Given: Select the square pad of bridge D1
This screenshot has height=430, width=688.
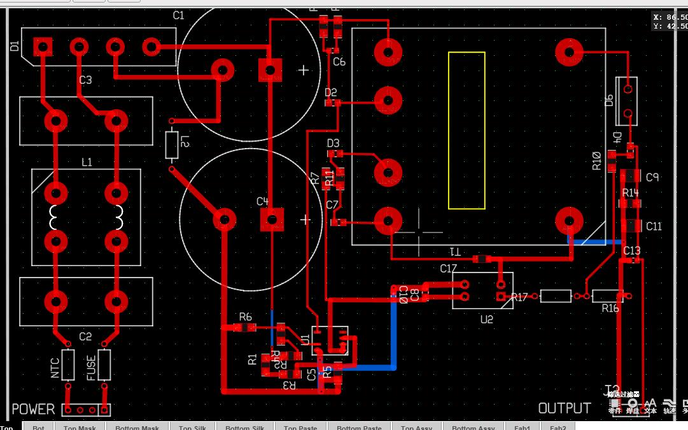Looking at the screenshot, I should point(43,46).
